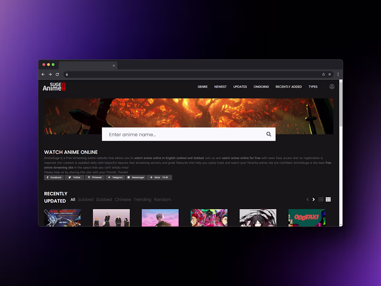Open the More share options
Image resolution: width=381 pixels, height=286 pixels.
(159, 177)
